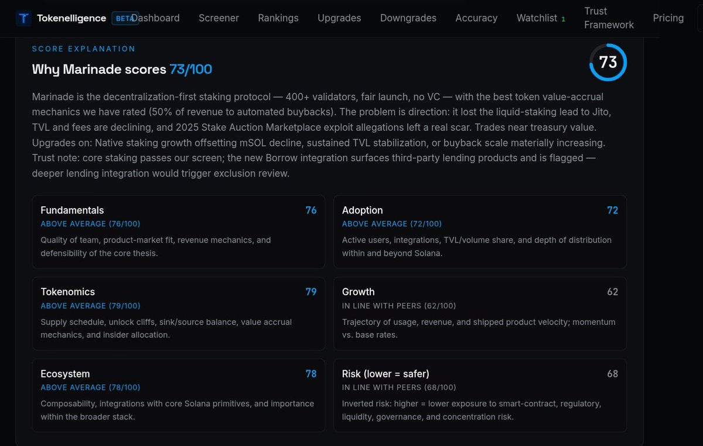This screenshot has height=446, width=703.
Task: Select the Risk (lower = safer) title
Action: pyautogui.click(x=385, y=374)
